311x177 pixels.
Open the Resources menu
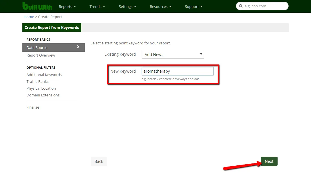coord(160,7)
